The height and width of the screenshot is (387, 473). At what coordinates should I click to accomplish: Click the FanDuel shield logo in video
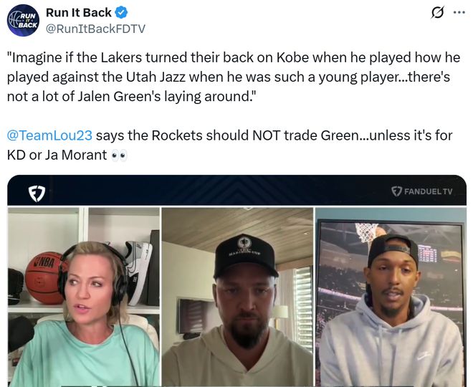point(37,193)
